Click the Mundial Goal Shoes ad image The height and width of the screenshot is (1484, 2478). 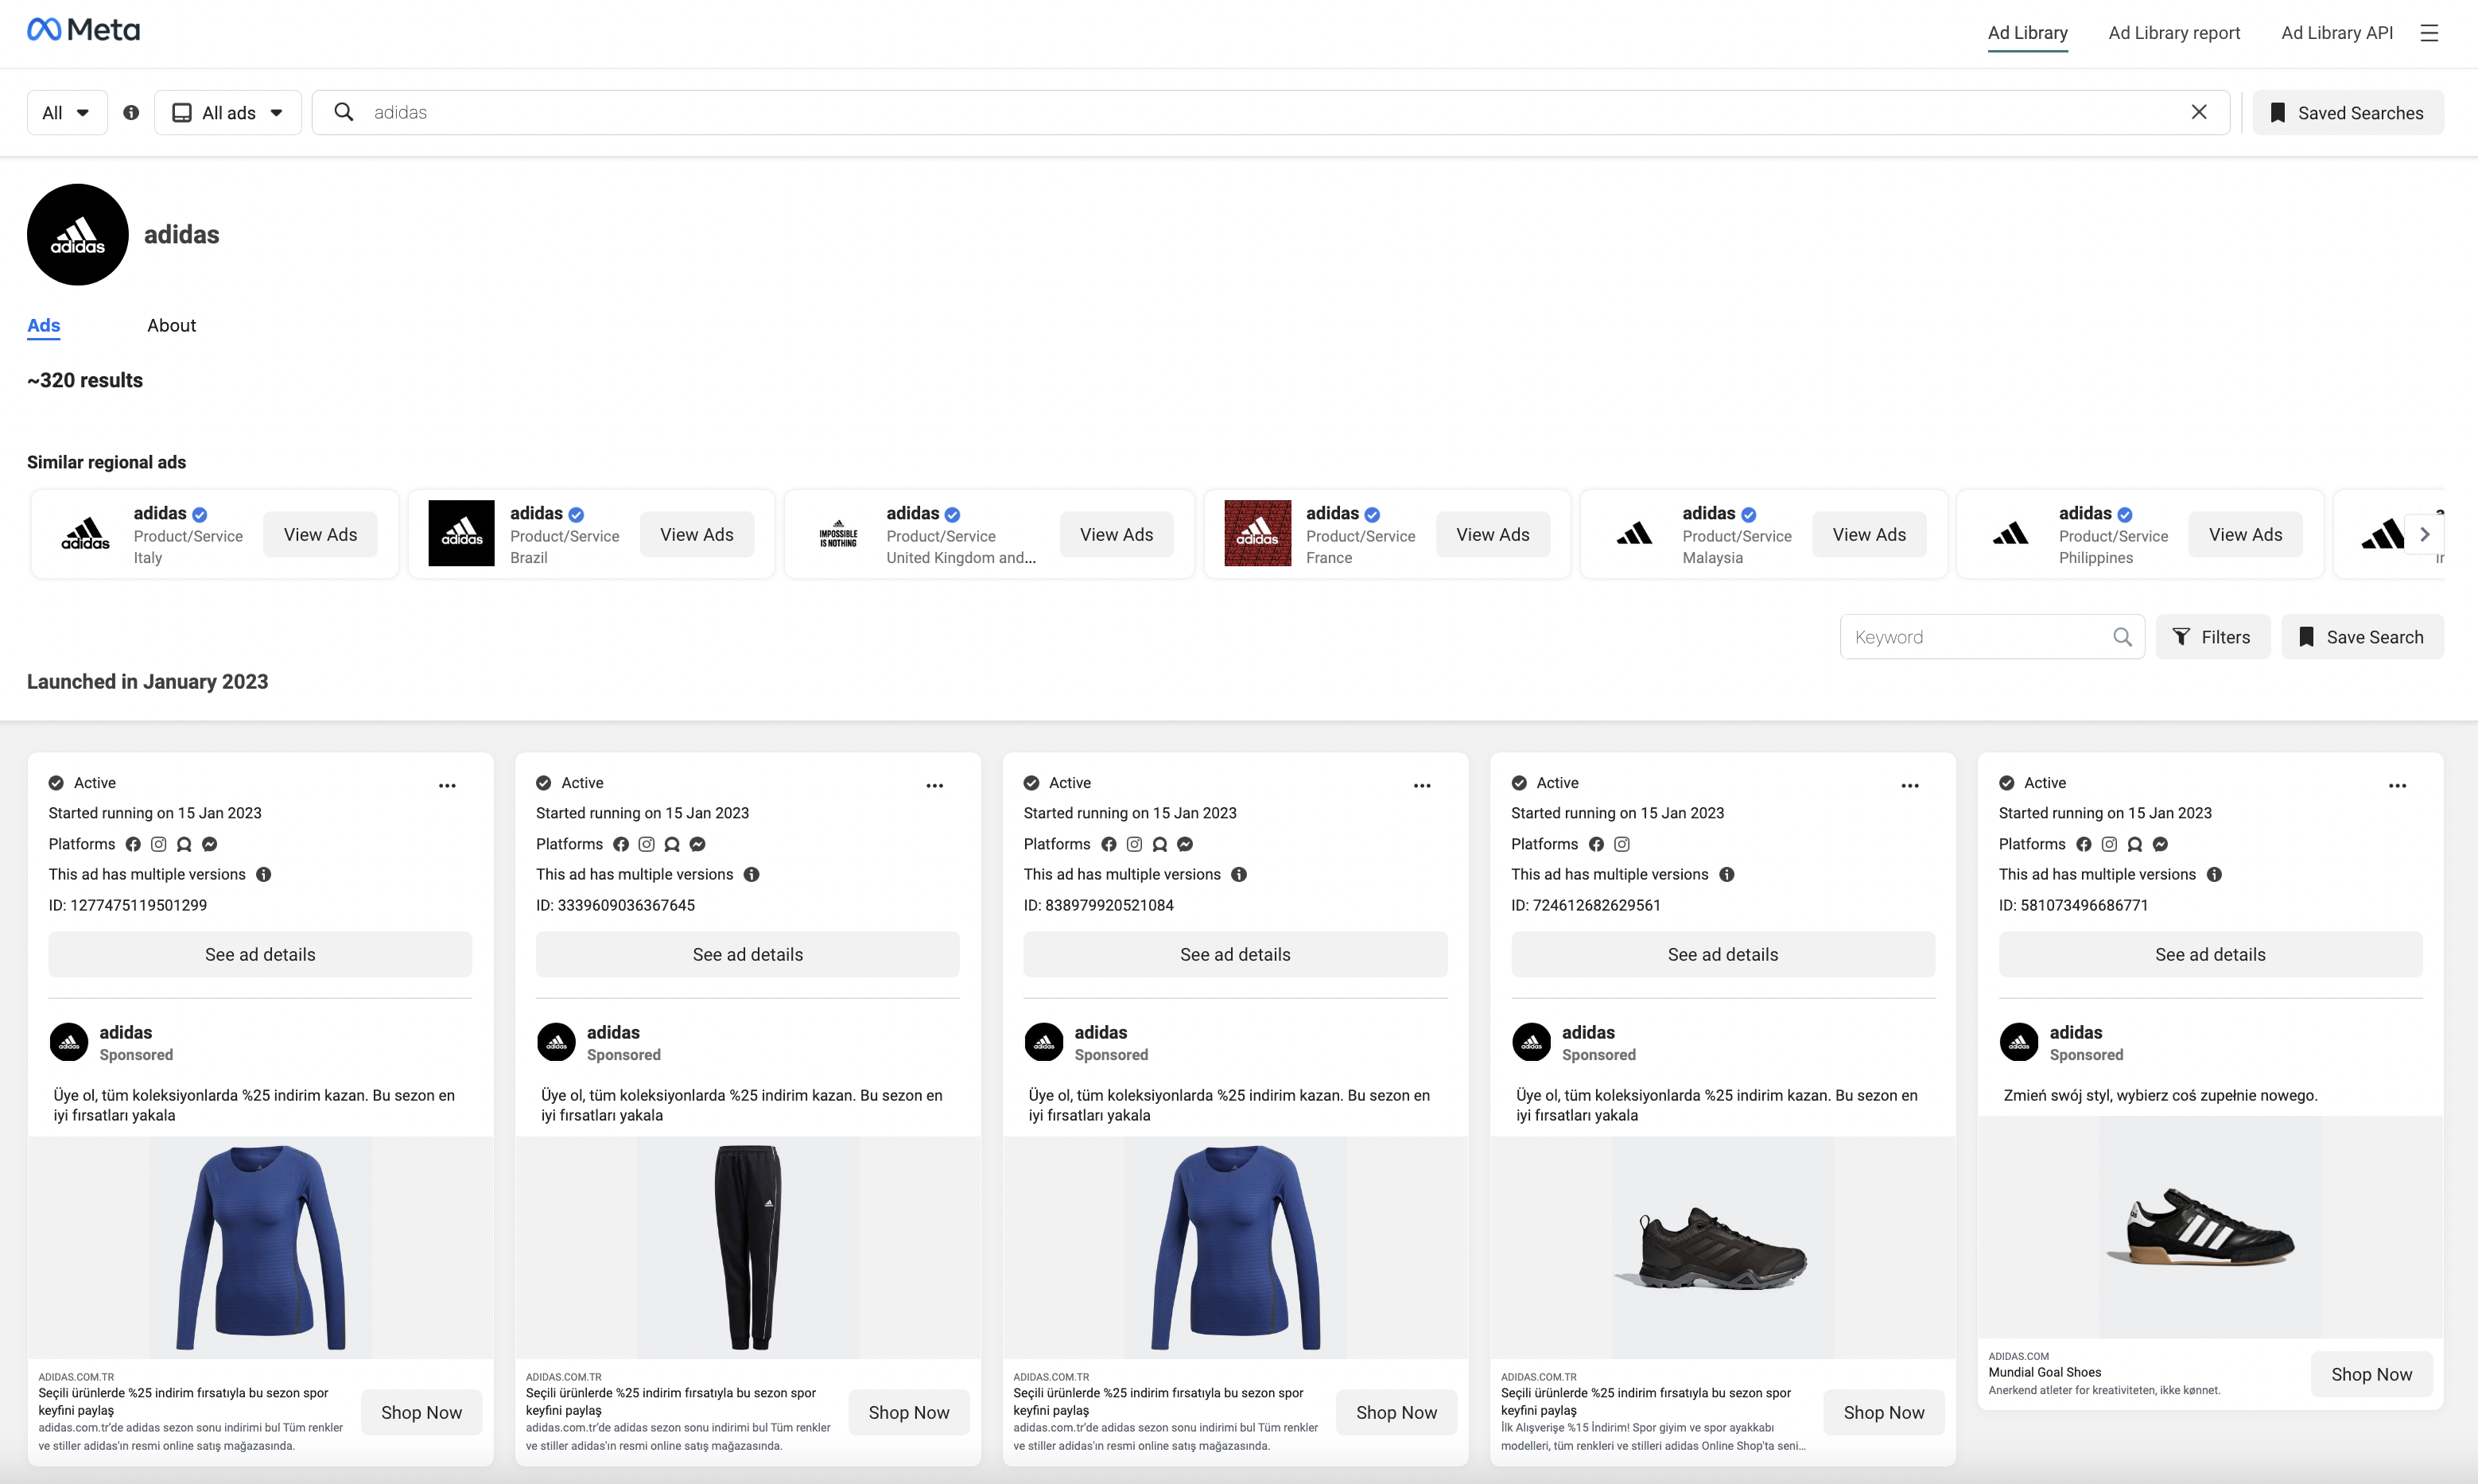click(2210, 1227)
